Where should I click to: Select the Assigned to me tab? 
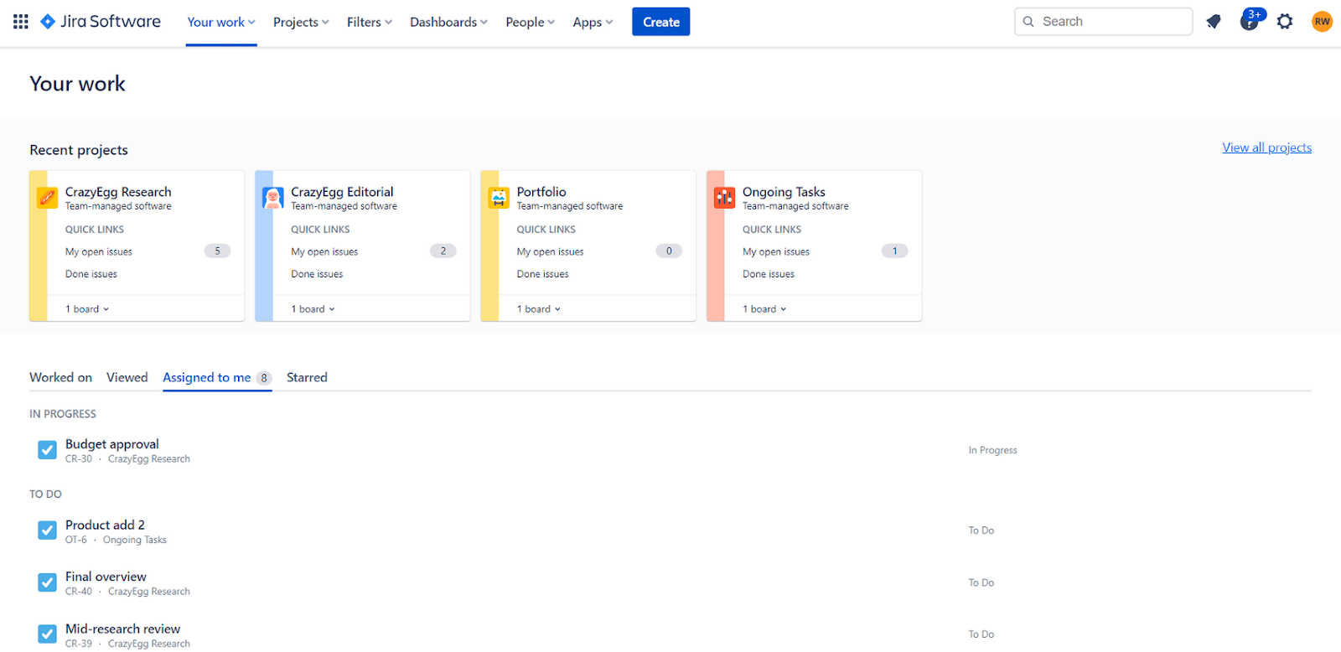[217, 377]
